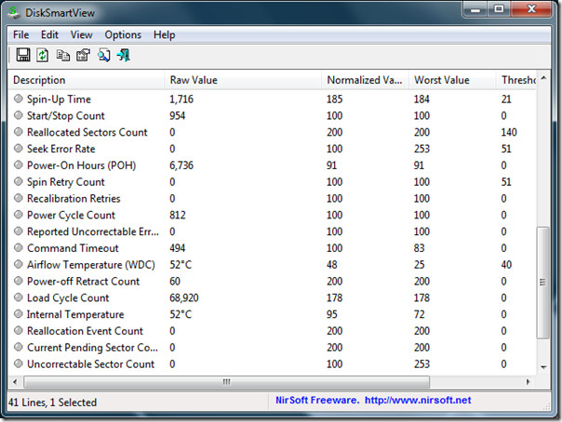The width and height of the screenshot is (562, 422).
Task: Click raw value 6,736 of Power-On Hours
Action: (x=181, y=165)
